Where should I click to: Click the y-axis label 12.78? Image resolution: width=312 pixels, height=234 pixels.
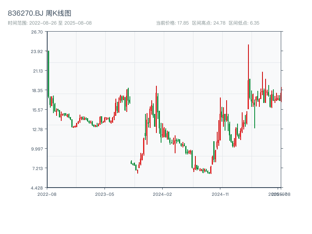pyautogui.click(x=37, y=129)
